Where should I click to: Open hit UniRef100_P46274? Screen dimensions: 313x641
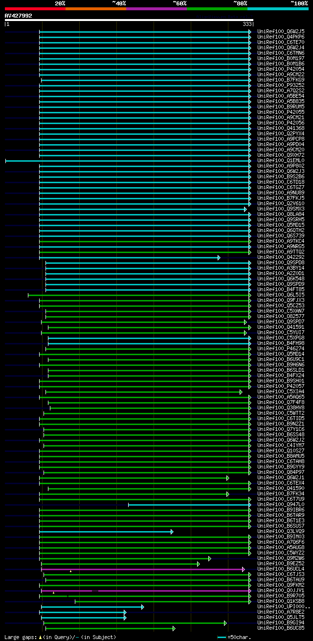pyautogui.click(x=281, y=348)
